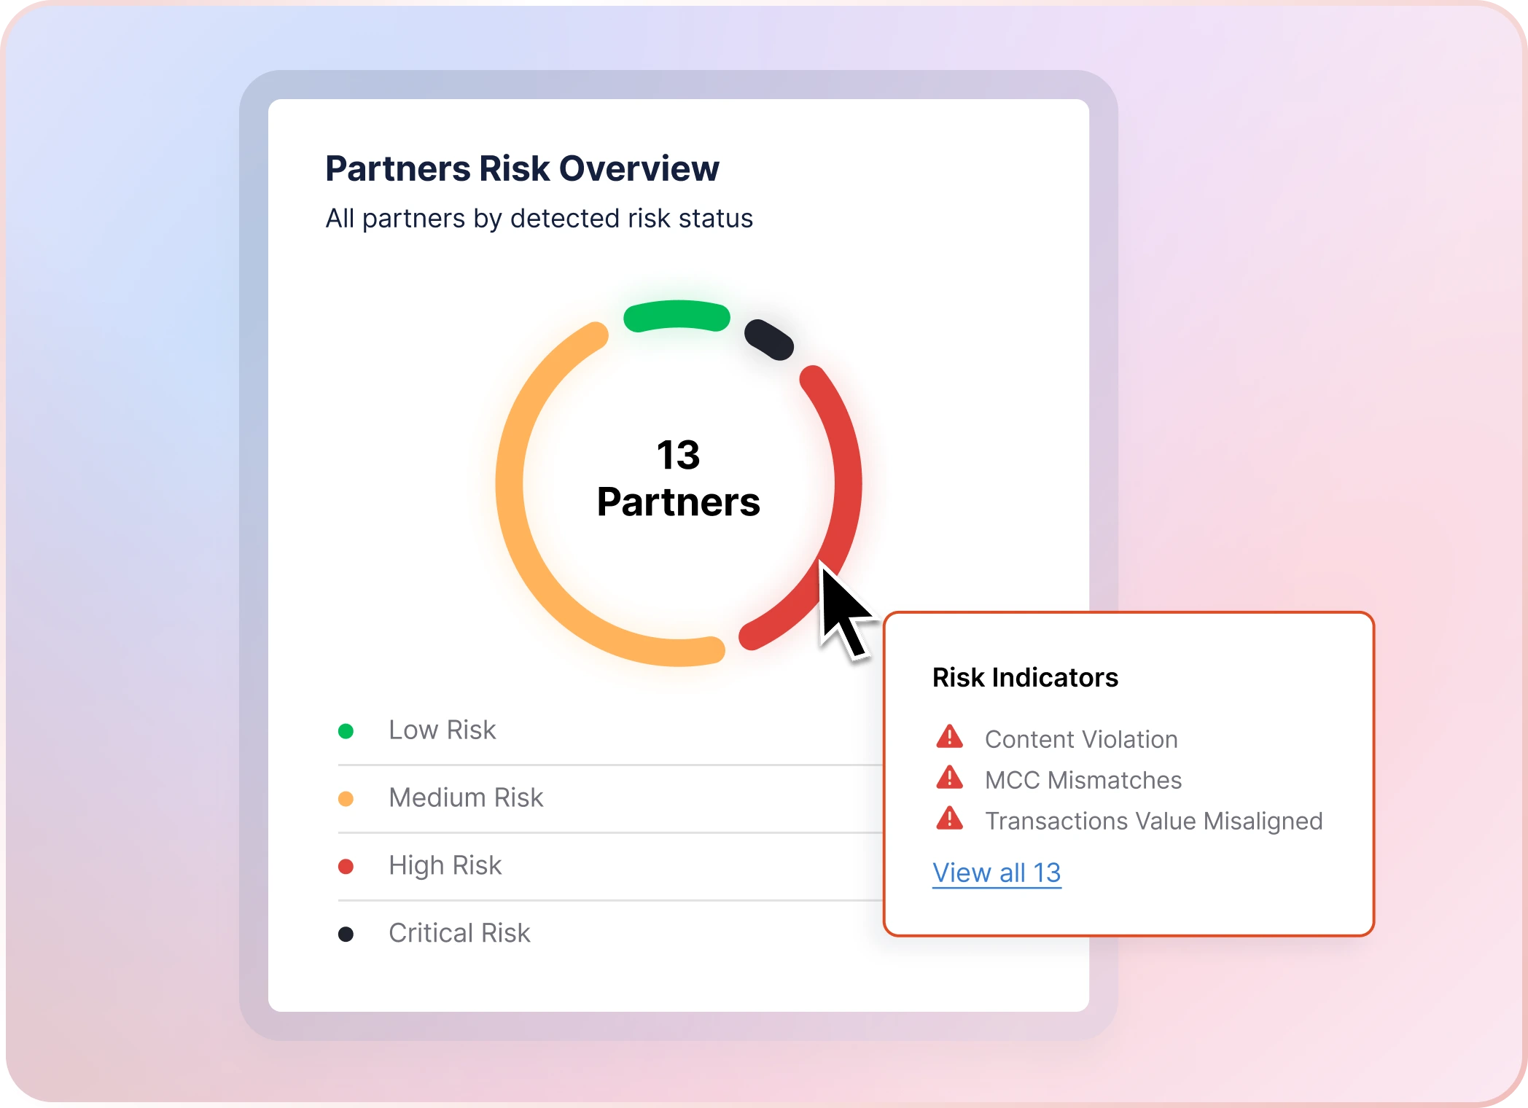
Task: Click the Content Violation warning icon
Action: pos(949,737)
